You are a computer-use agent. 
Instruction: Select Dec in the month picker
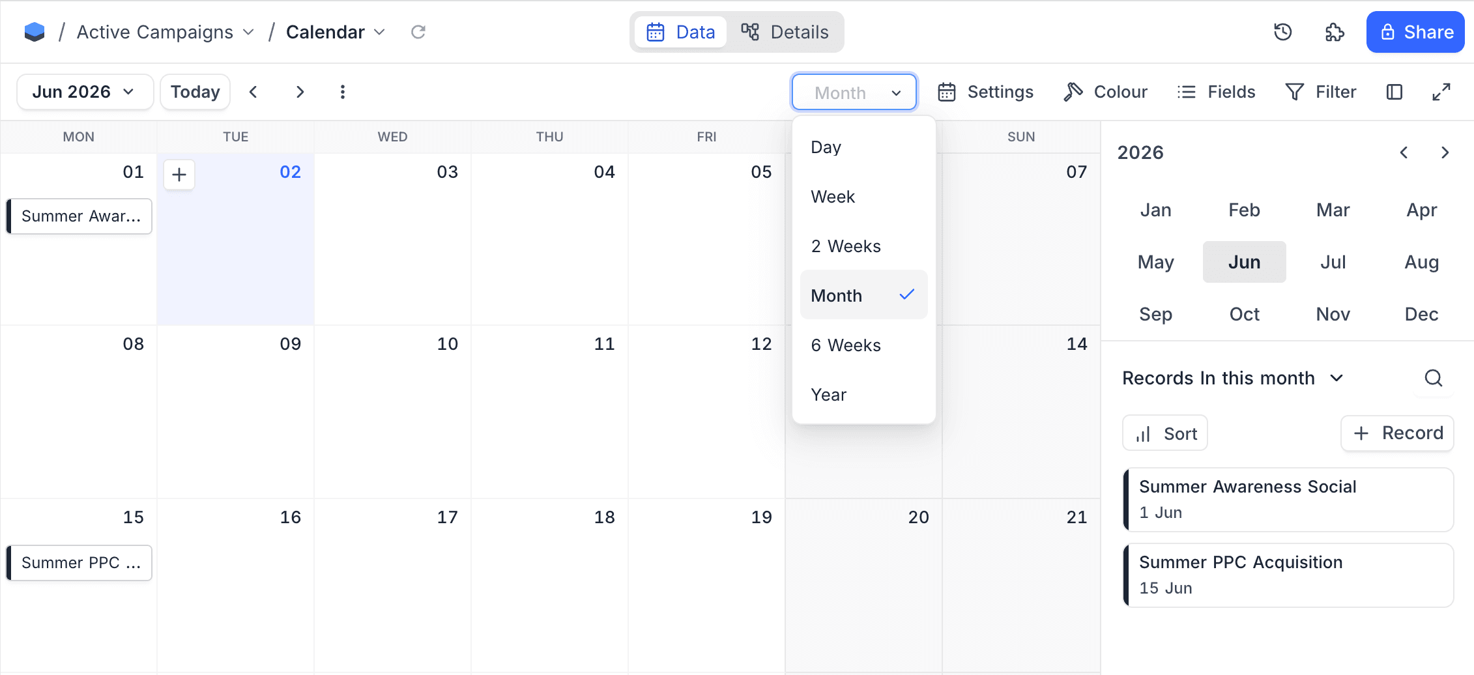coord(1422,314)
